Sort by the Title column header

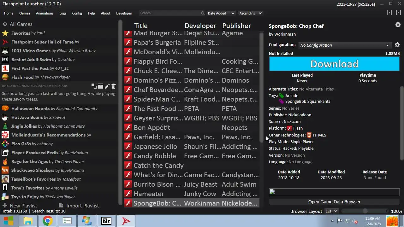[141, 26]
